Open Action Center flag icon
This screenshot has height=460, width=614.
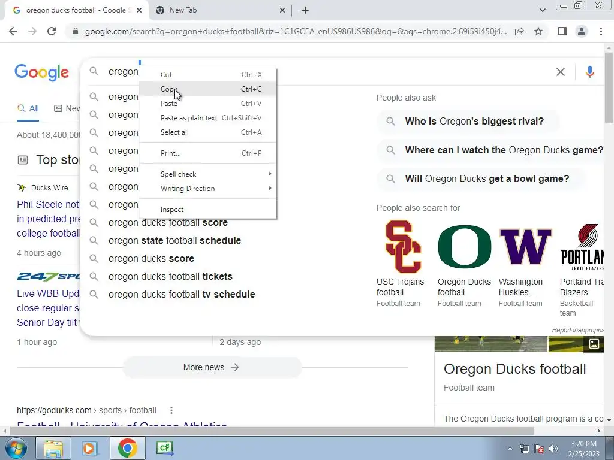(539, 449)
